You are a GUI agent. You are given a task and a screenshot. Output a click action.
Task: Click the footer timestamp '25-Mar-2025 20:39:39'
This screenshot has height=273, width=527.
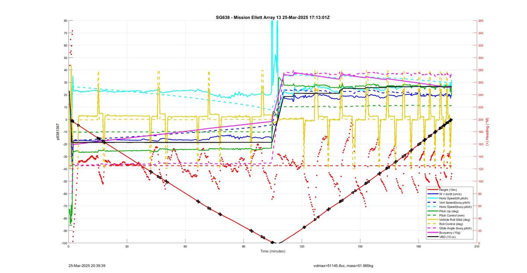[87, 266]
